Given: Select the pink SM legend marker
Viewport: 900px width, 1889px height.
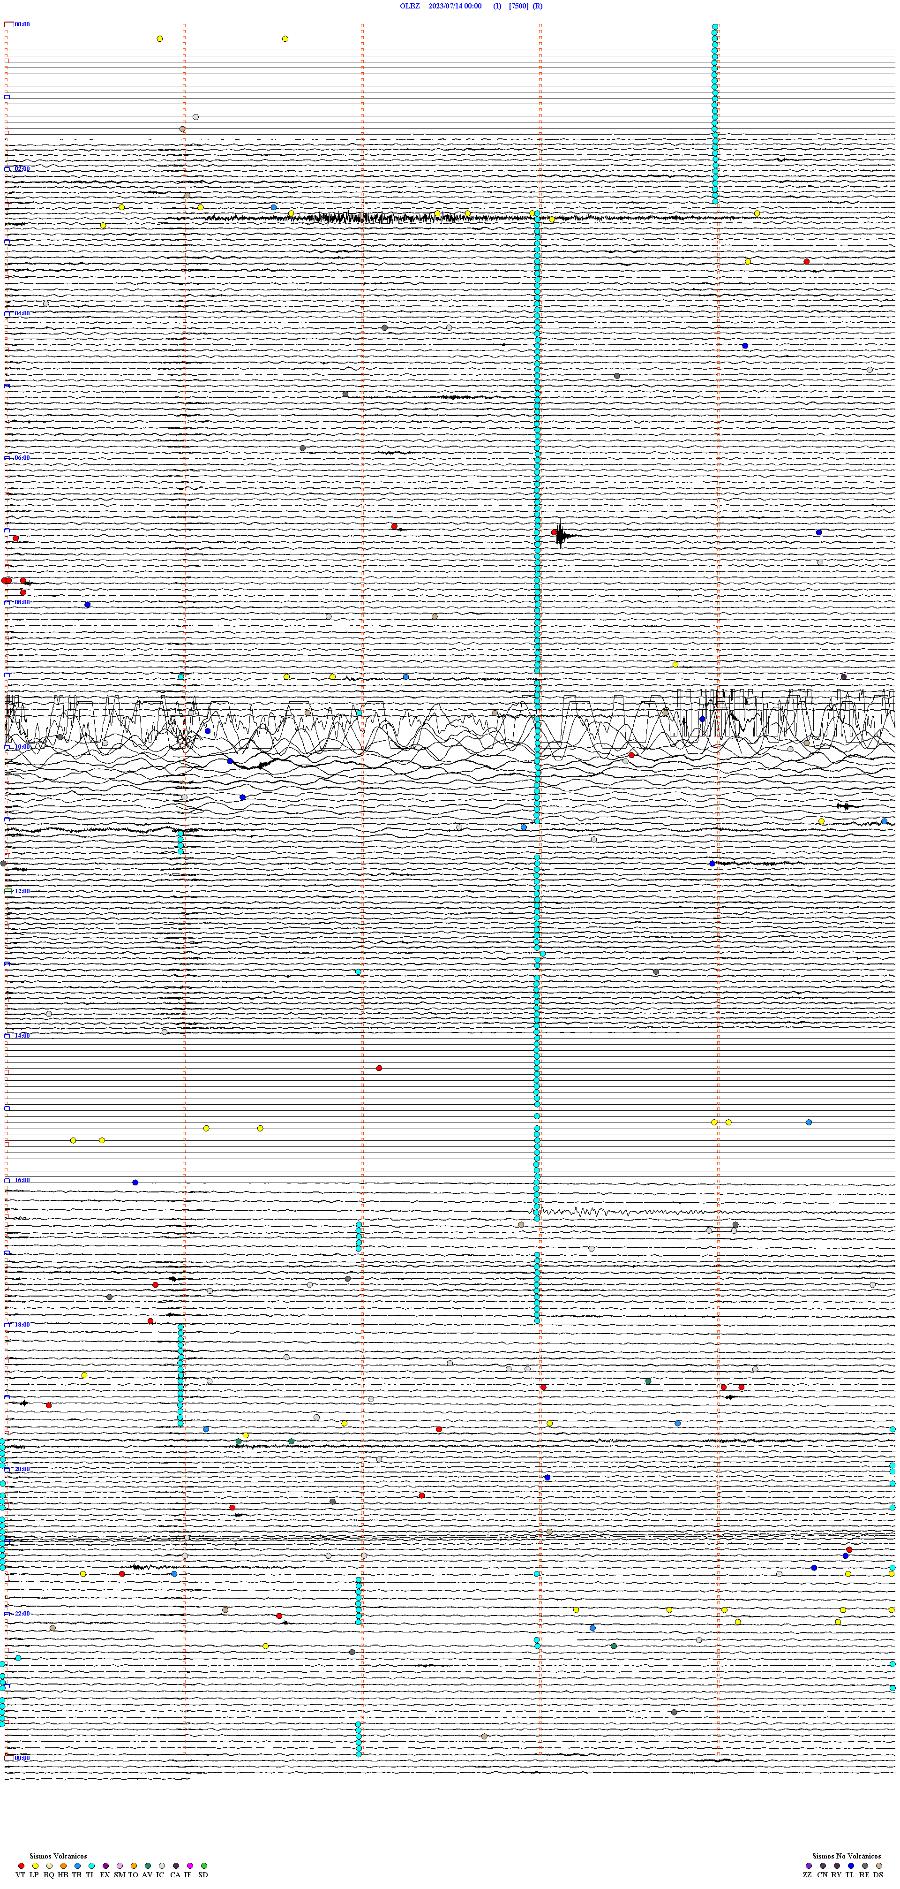Looking at the screenshot, I should coord(120,1865).
